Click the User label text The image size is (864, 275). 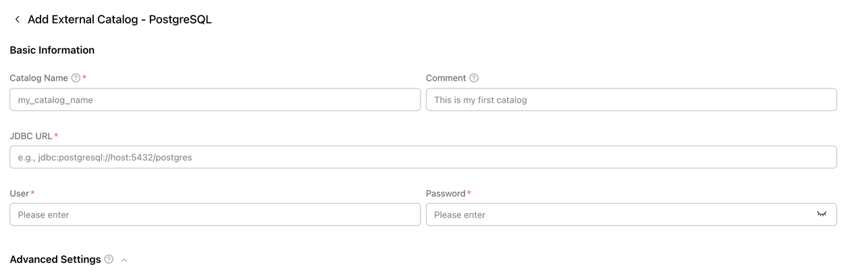(19, 193)
